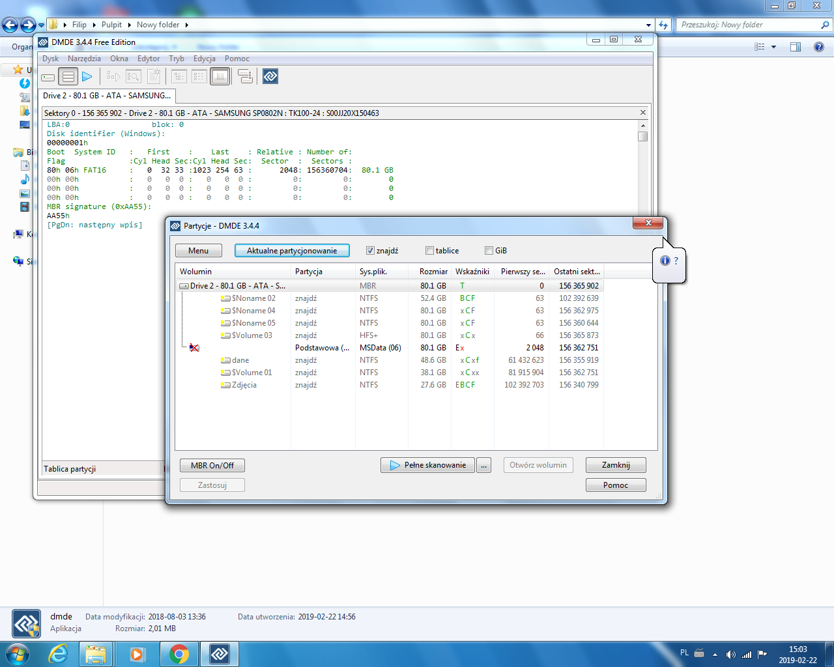
Task: Open Internet Explorer from the taskbar
Action: pyautogui.click(x=59, y=654)
